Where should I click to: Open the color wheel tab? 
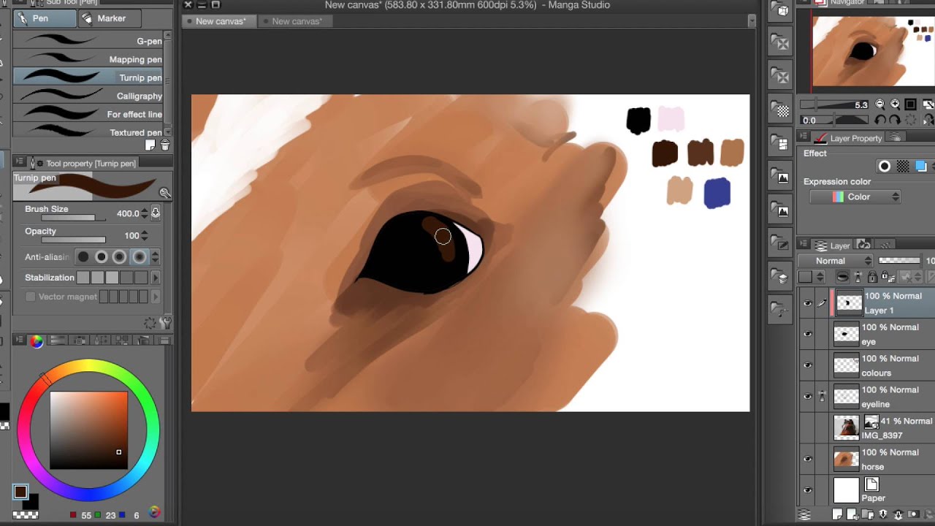(36, 340)
